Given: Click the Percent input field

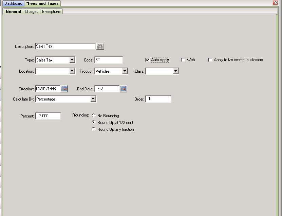Looking at the screenshot, I should (48, 116).
